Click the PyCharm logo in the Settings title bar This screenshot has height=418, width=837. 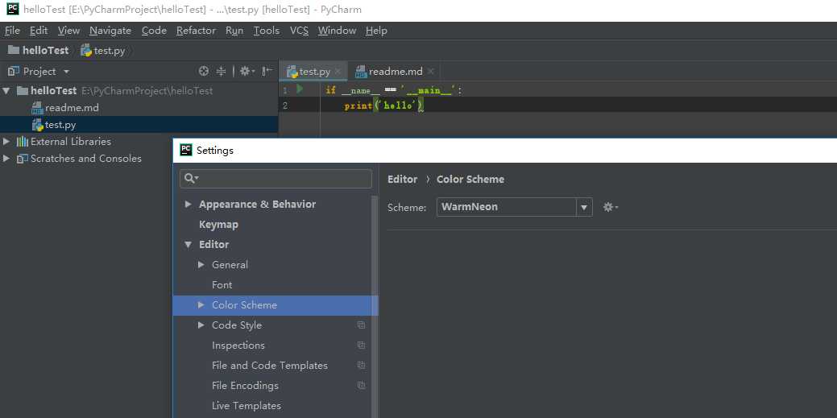coord(186,150)
